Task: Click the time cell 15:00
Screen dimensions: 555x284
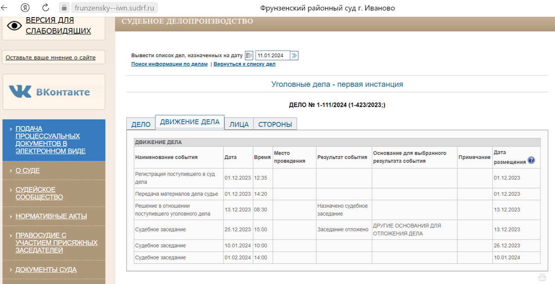Action: coord(262,230)
